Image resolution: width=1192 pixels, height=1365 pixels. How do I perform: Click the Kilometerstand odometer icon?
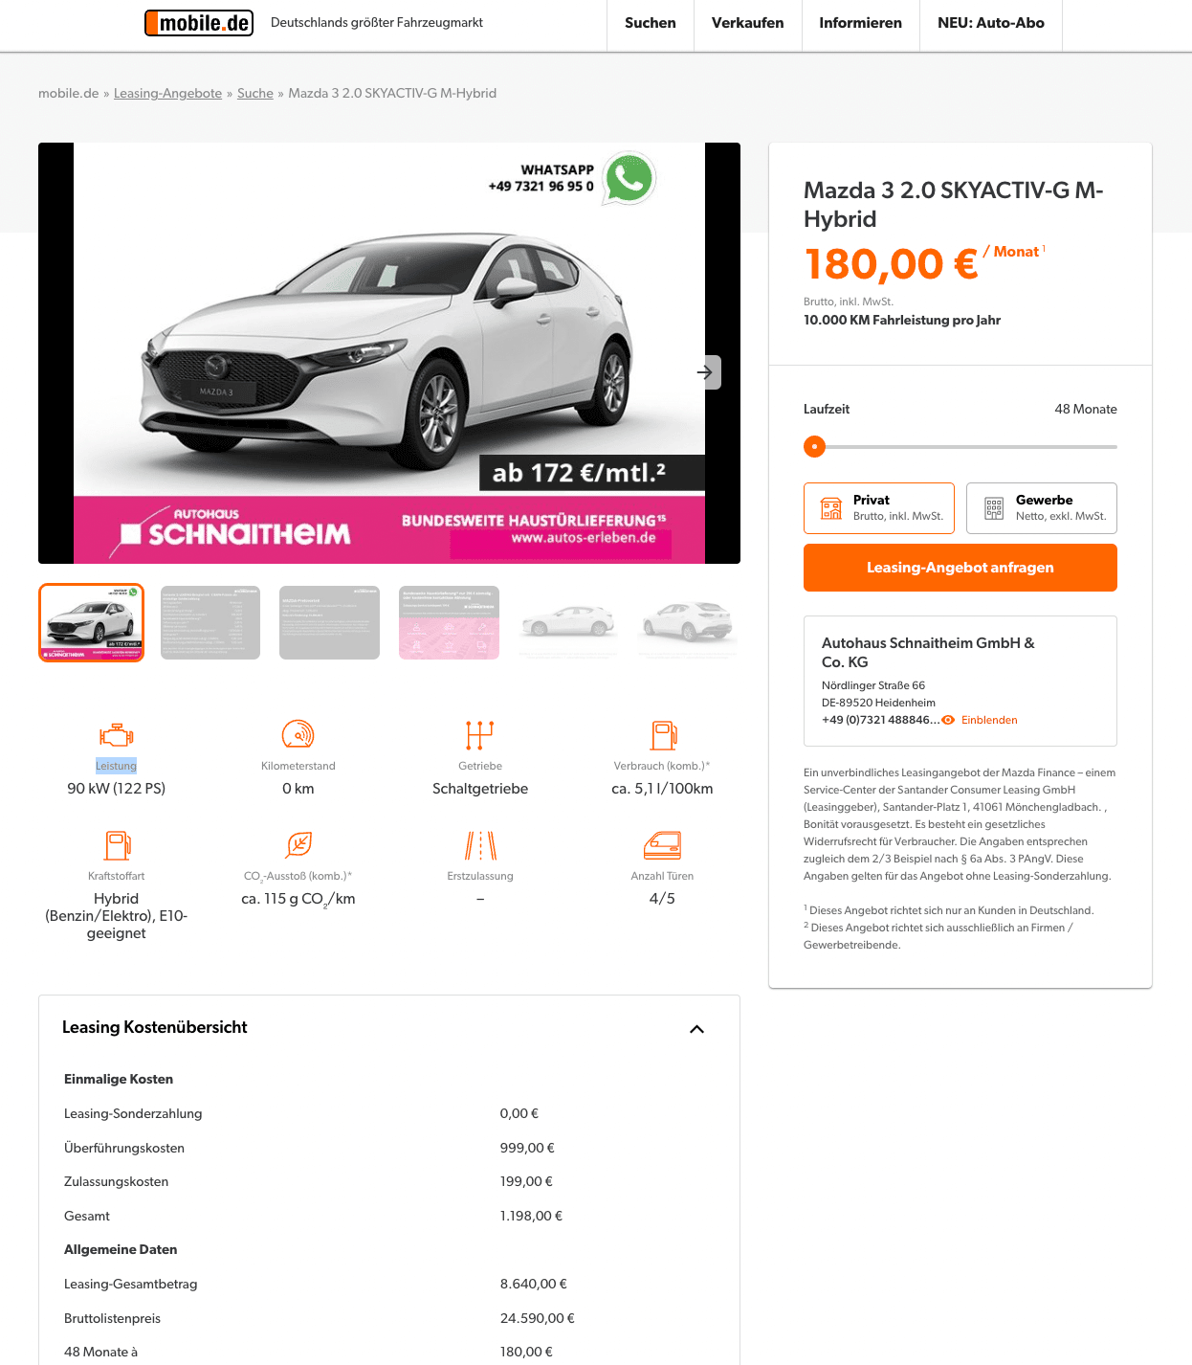(298, 735)
